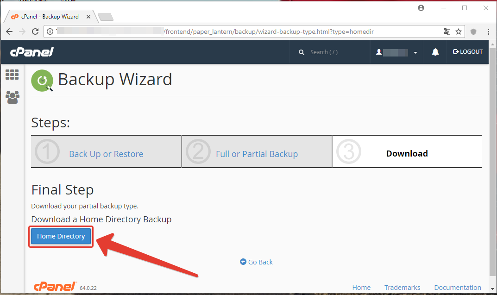The height and width of the screenshot is (295, 497).
Task: Click the shield extension icon
Action: [x=473, y=31]
